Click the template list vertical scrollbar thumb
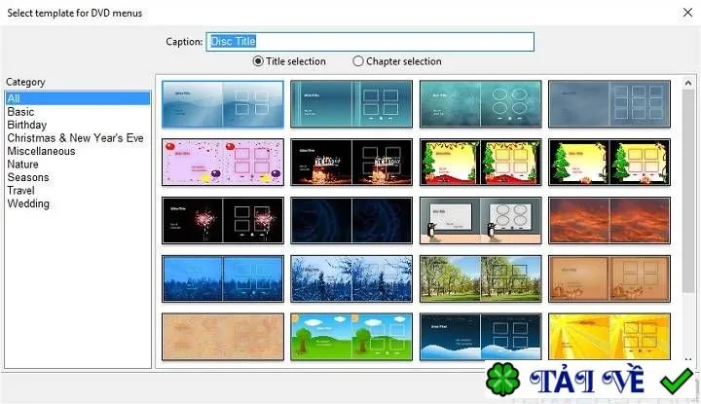Image resolution: width=701 pixels, height=404 pixels. (688, 191)
